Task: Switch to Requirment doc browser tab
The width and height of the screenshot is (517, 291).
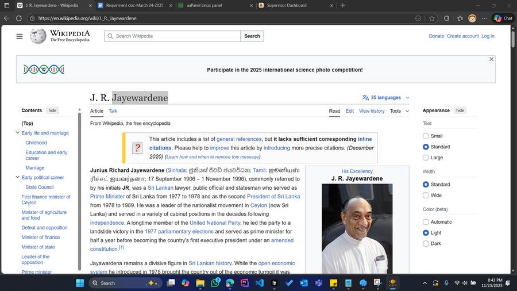Action: pos(135,5)
